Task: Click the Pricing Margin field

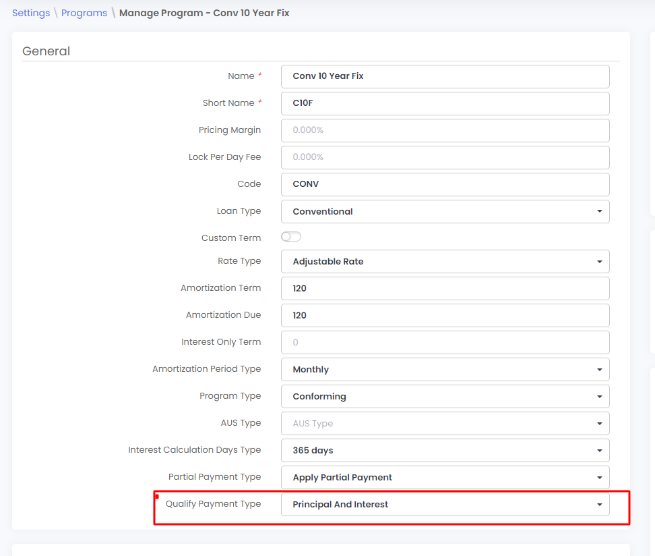Action: [x=445, y=130]
